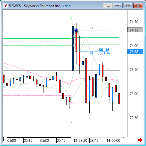Click the 05:00 time axis label

point(12,141)
